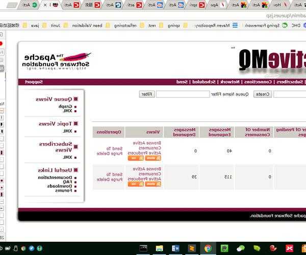306x255 pixels.
Task: Open Microsoft Word from the taskbar
Action: (175, 248)
